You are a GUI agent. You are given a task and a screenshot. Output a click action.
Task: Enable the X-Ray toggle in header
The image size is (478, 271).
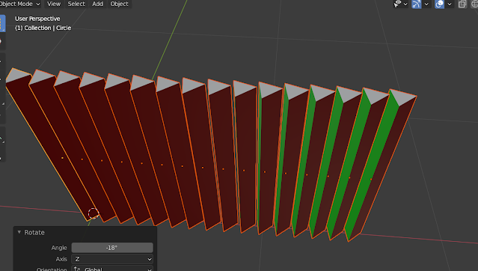[462, 4]
